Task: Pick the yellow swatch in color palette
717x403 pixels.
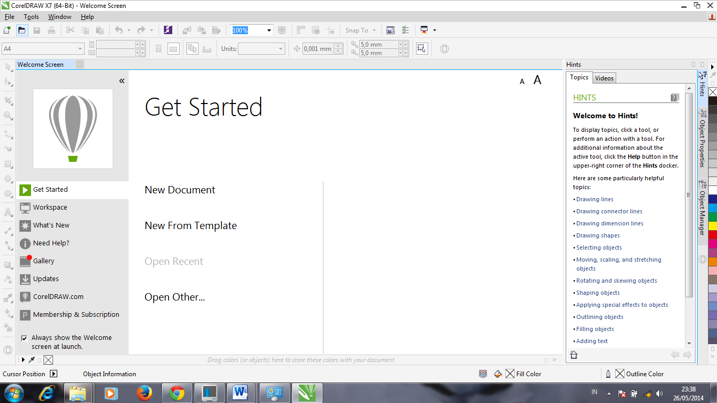Action: 713,226
